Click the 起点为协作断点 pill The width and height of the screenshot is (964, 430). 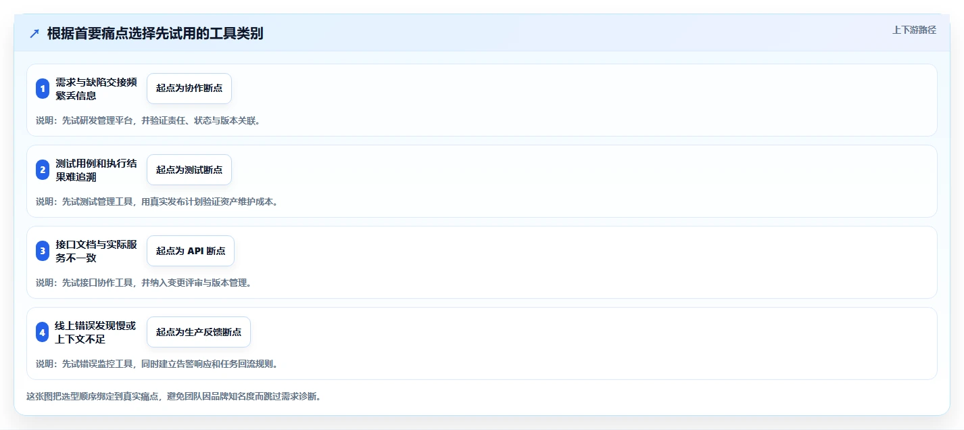tap(189, 89)
